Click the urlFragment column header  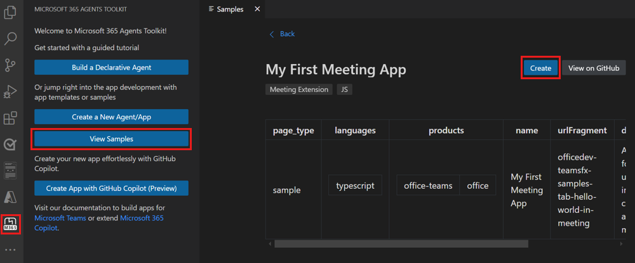pyautogui.click(x=582, y=130)
